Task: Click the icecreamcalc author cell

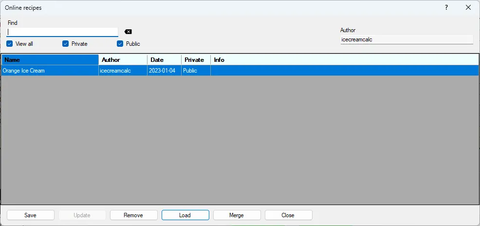Action: pos(123,71)
